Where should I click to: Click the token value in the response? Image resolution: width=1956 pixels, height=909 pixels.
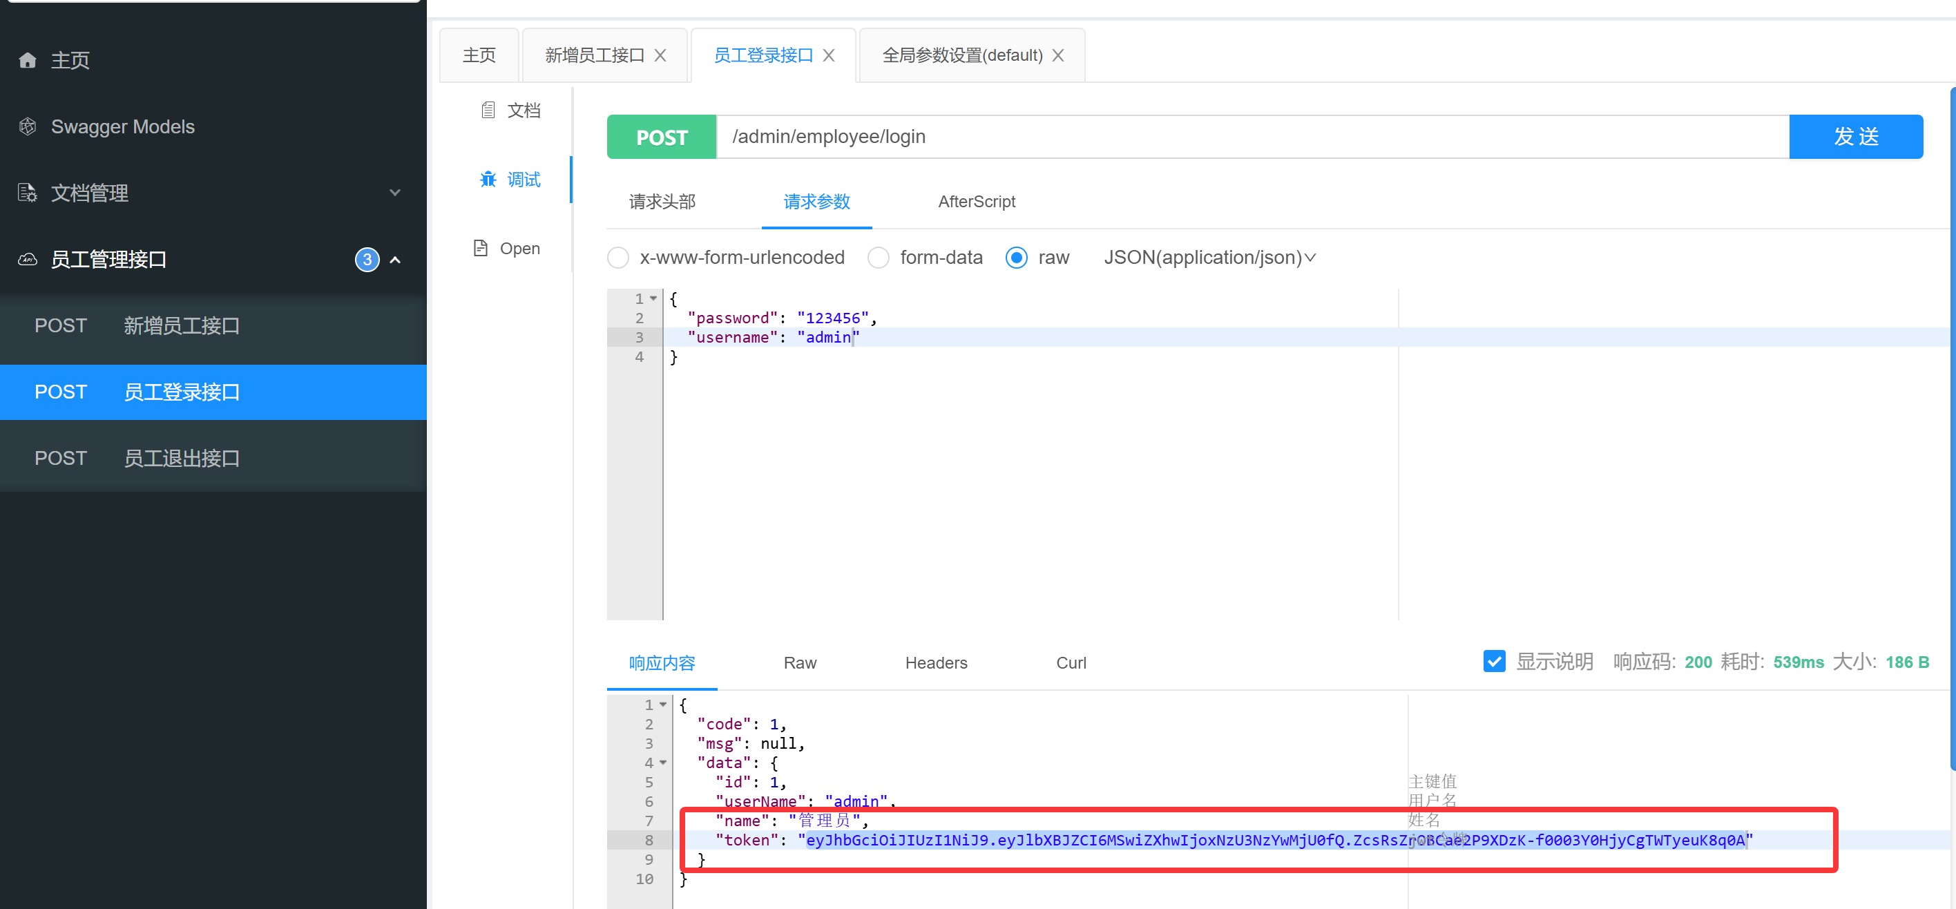click(1275, 840)
